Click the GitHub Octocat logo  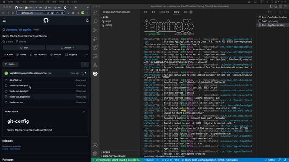pos(46,20)
